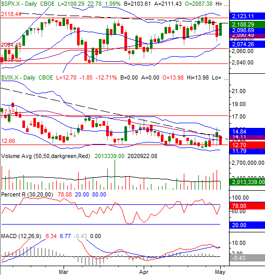Click the 2,108.29 green last-price label
265x275 pixels.
(x=247, y=24)
